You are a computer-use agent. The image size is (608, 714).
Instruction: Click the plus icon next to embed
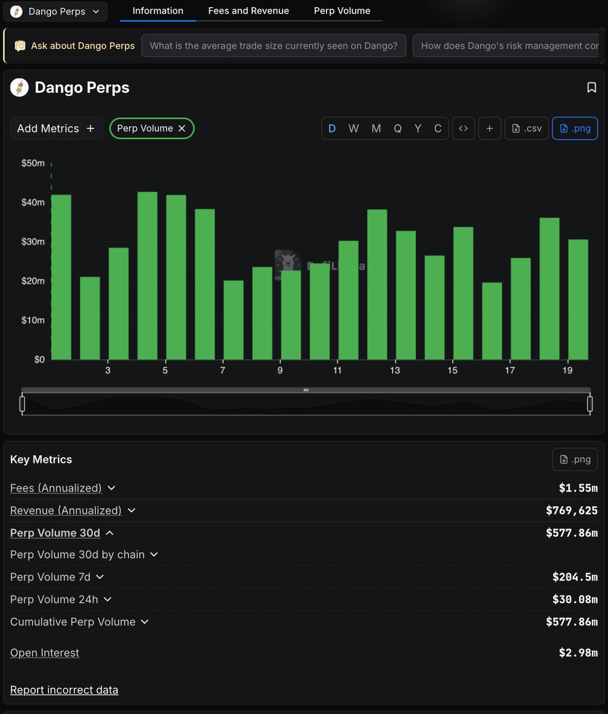tap(490, 129)
